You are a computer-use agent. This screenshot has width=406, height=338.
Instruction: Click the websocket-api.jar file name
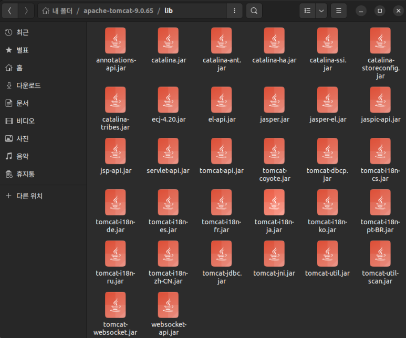(169, 328)
